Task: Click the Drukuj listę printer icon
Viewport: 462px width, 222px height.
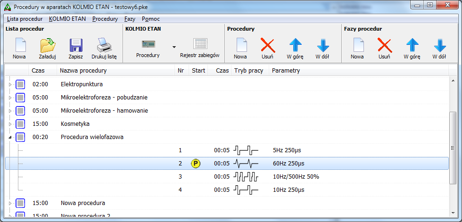Action: point(104,45)
